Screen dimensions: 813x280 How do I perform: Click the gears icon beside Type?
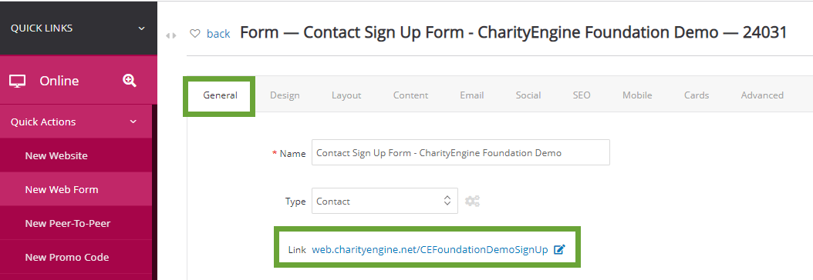pyautogui.click(x=472, y=201)
